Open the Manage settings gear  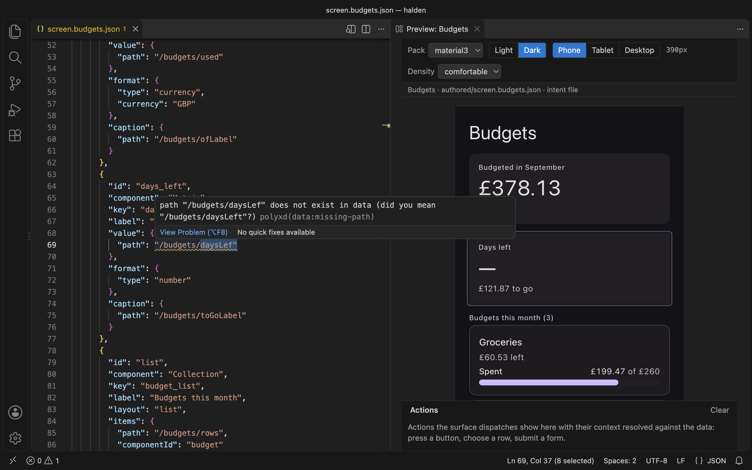(x=15, y=438)
